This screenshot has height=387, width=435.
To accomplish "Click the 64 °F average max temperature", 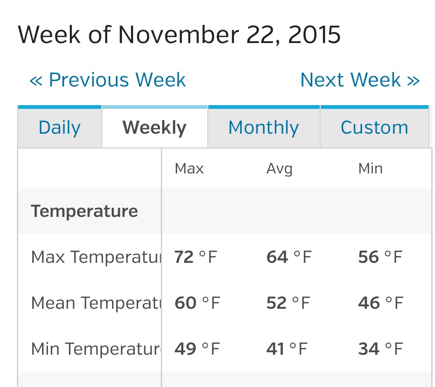I will pyautogui.click(x=289, y=257).
